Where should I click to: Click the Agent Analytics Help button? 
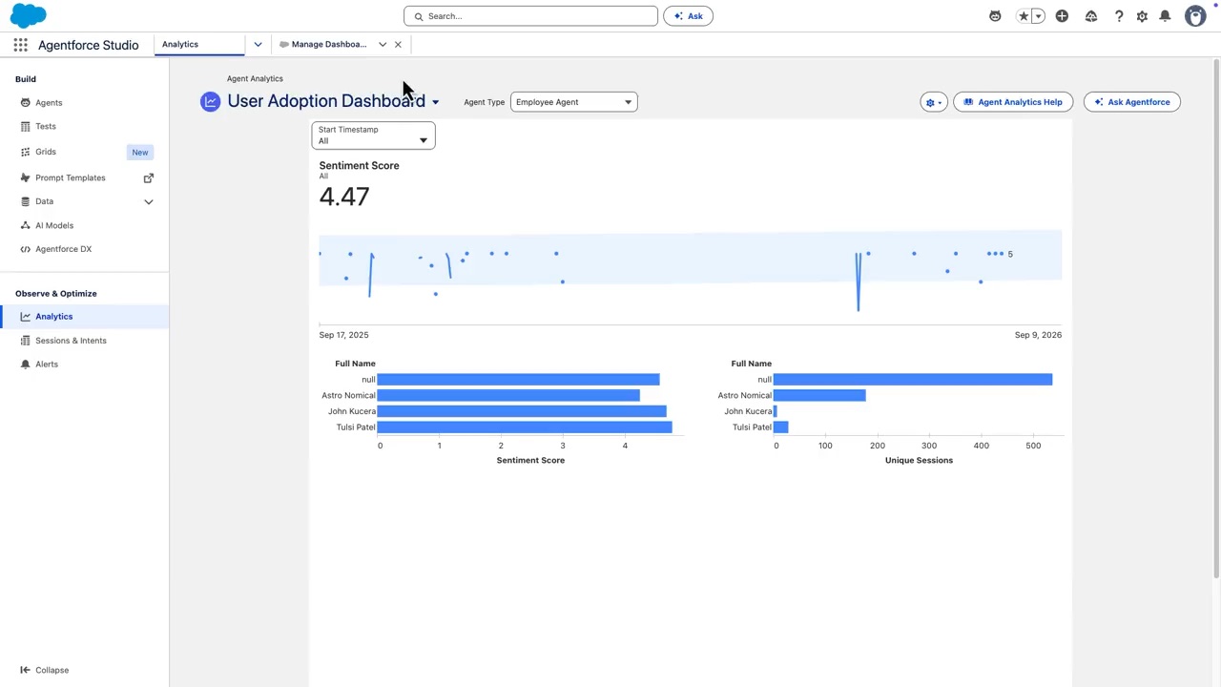click(1013, 102)
